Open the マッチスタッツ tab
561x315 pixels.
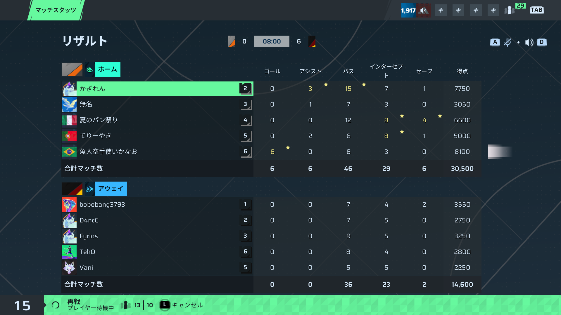point(56,10)
